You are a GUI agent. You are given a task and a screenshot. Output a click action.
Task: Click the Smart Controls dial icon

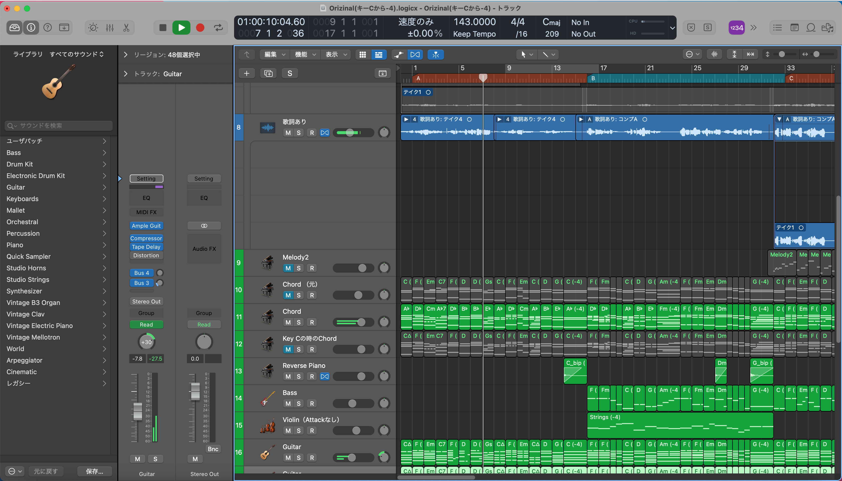pyautogui.click(x=93, y=28)
